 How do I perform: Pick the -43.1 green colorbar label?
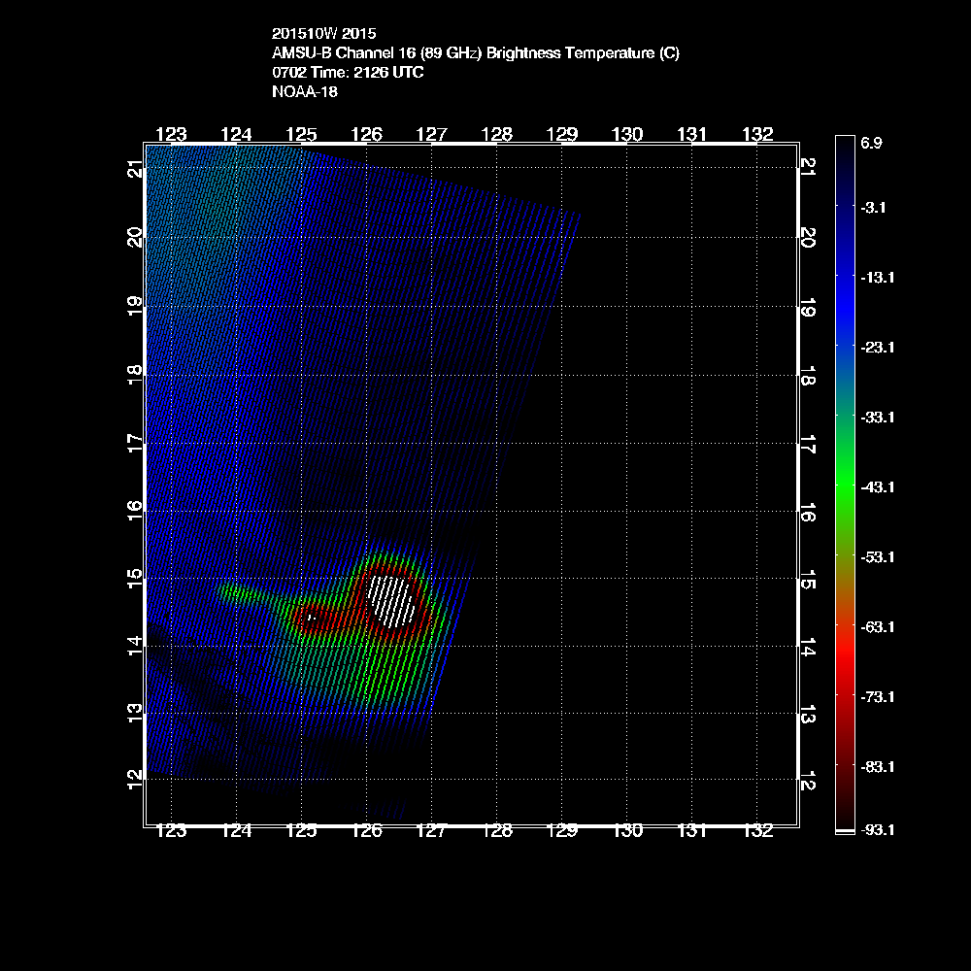(877, 486)
